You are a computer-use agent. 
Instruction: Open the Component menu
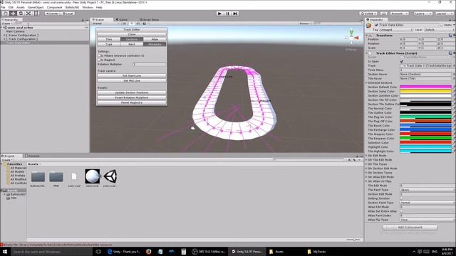tap(54, 7)
